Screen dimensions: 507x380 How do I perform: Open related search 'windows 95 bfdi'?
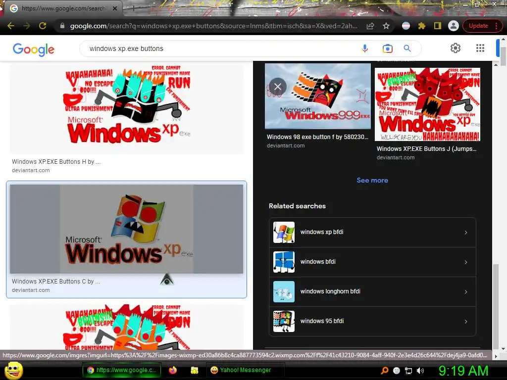(372, 322)
